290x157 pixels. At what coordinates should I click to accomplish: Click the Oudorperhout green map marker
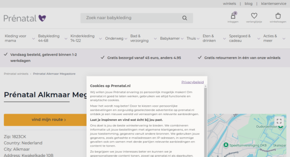tap(281, 126)
